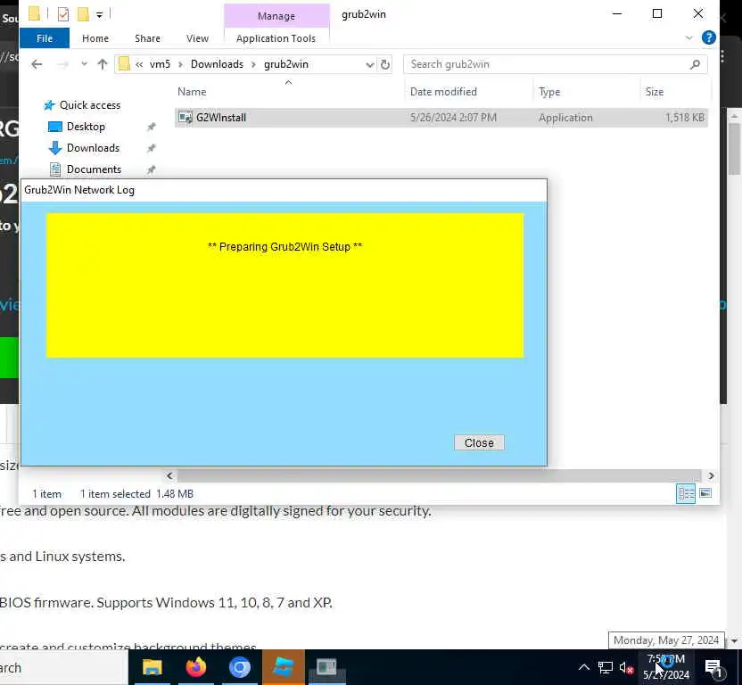The width and height of the screenshot is (742, 685).
Task: Switch to the large icons view layout
Action: 705,493
